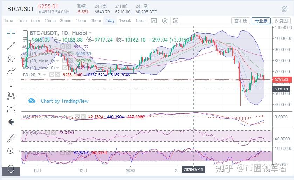294x180 pixels.
Task: Click the red 6253.63 price label
Action: tap(282, 79)
